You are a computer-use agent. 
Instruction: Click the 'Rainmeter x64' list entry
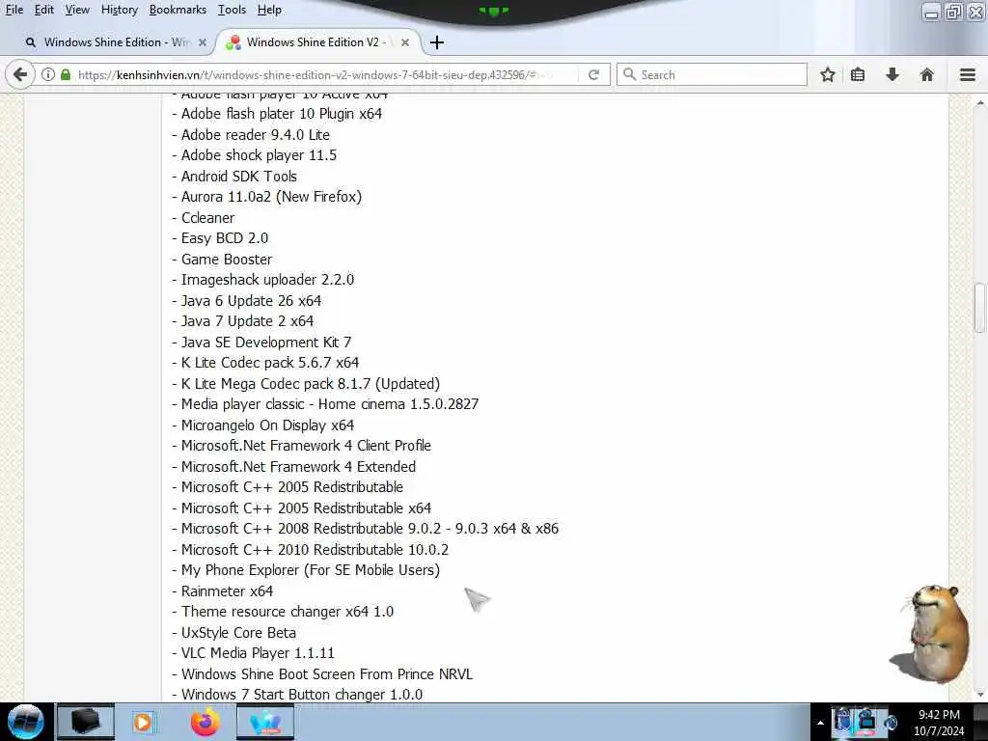(x=227, y=591)
